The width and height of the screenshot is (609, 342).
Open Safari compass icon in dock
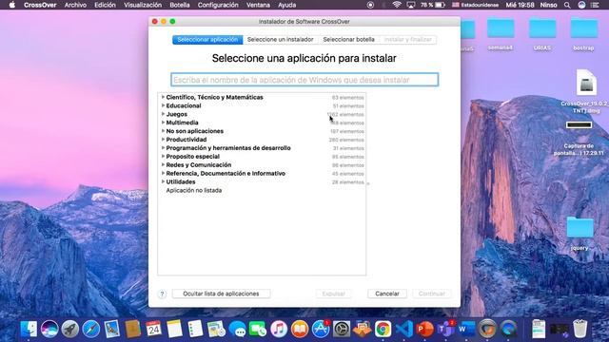[91, 330]
